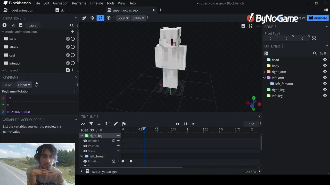Screen dimensions: 330x185
Task: Open the Animation menu
Action: pos(61,3)
